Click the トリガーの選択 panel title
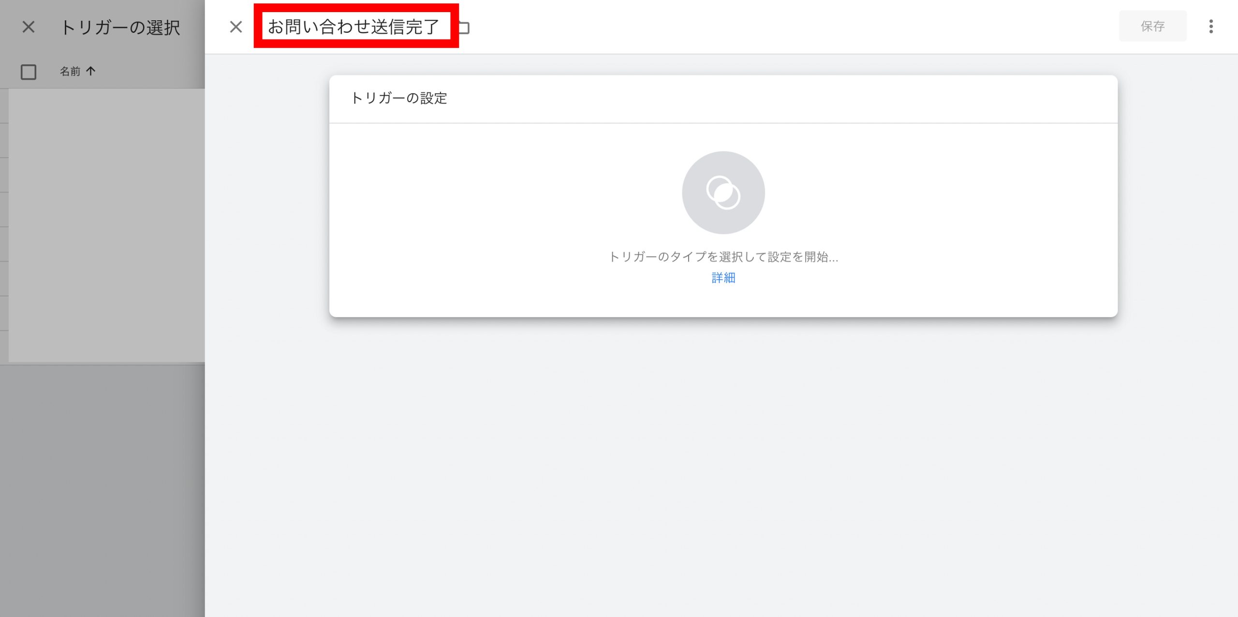 click(120, 28)
